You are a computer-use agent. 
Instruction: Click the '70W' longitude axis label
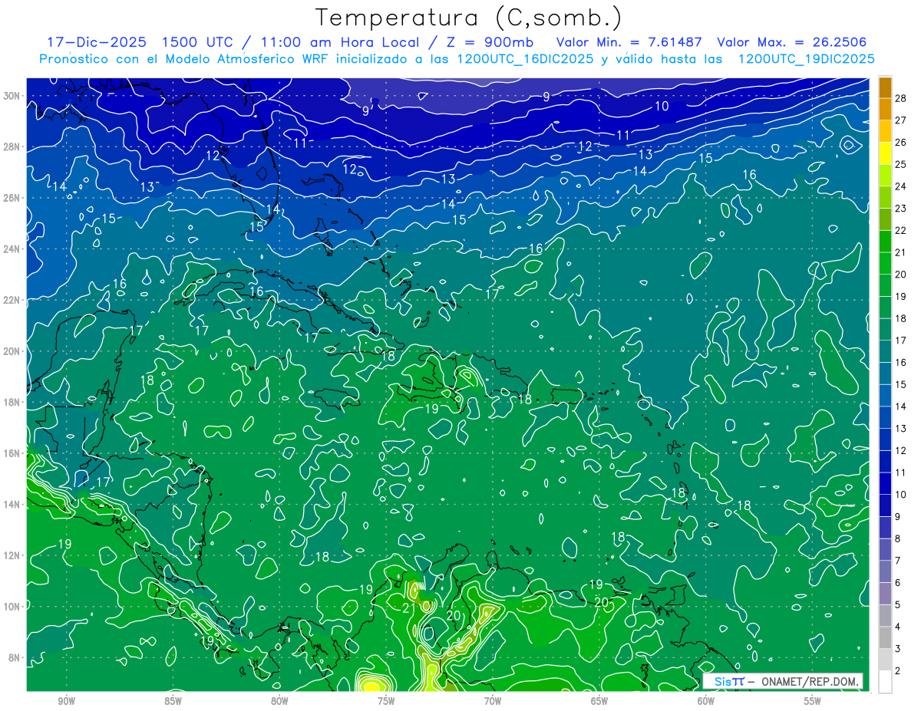pyautogui.click(x=493, y=701)
